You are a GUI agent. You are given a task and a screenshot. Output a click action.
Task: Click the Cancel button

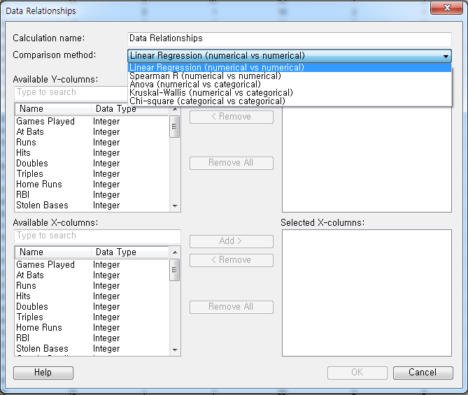point(423,373)
